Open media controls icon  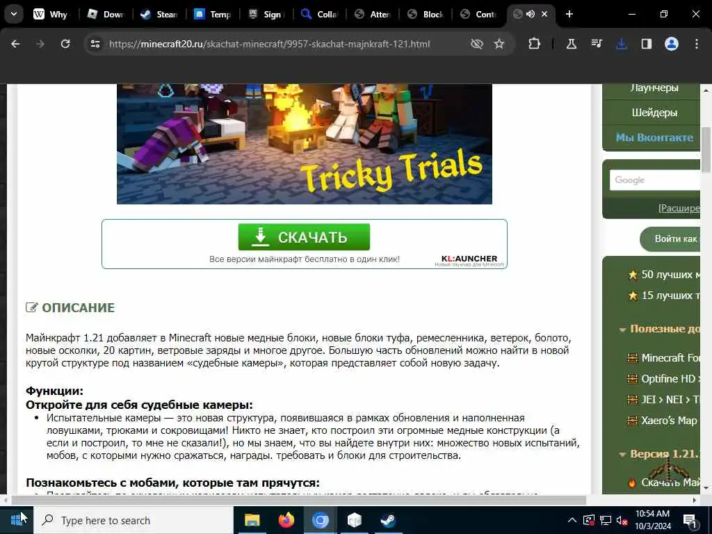tap(596, 44)
